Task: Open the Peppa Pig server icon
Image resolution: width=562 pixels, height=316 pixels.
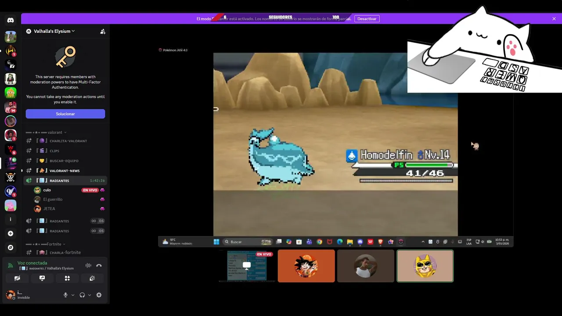Action: (11, 205)
